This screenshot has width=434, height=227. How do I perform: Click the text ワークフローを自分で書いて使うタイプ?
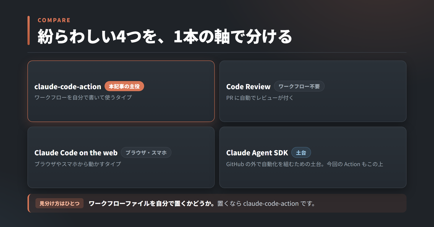click(x=83, y=98)
